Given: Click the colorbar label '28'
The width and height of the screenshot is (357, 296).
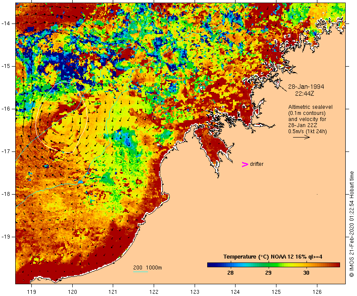Looking at the screenshot, I should pos(230,272).
